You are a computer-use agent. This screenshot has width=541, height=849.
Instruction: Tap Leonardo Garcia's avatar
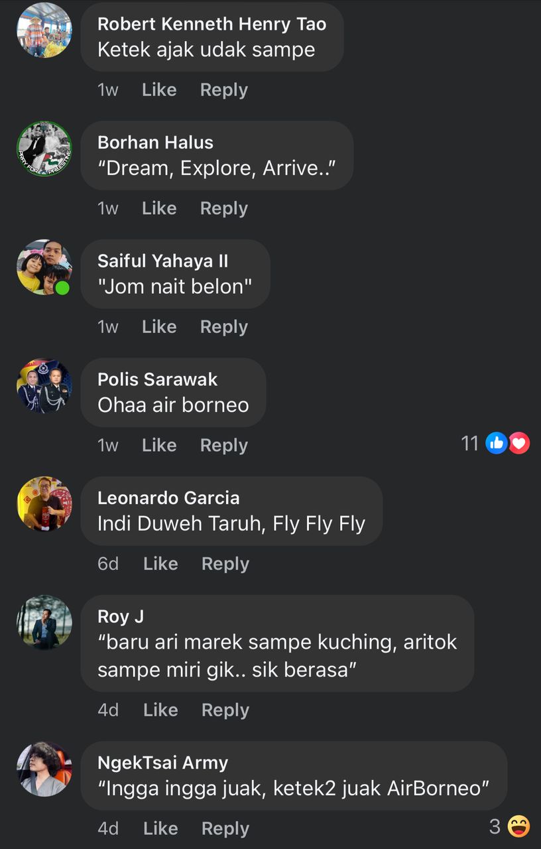pos(44,504)
